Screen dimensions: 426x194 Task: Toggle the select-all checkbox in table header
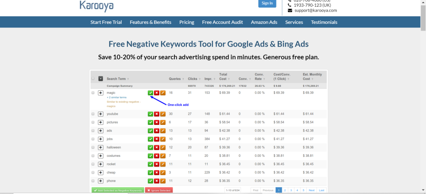point(93,78)
